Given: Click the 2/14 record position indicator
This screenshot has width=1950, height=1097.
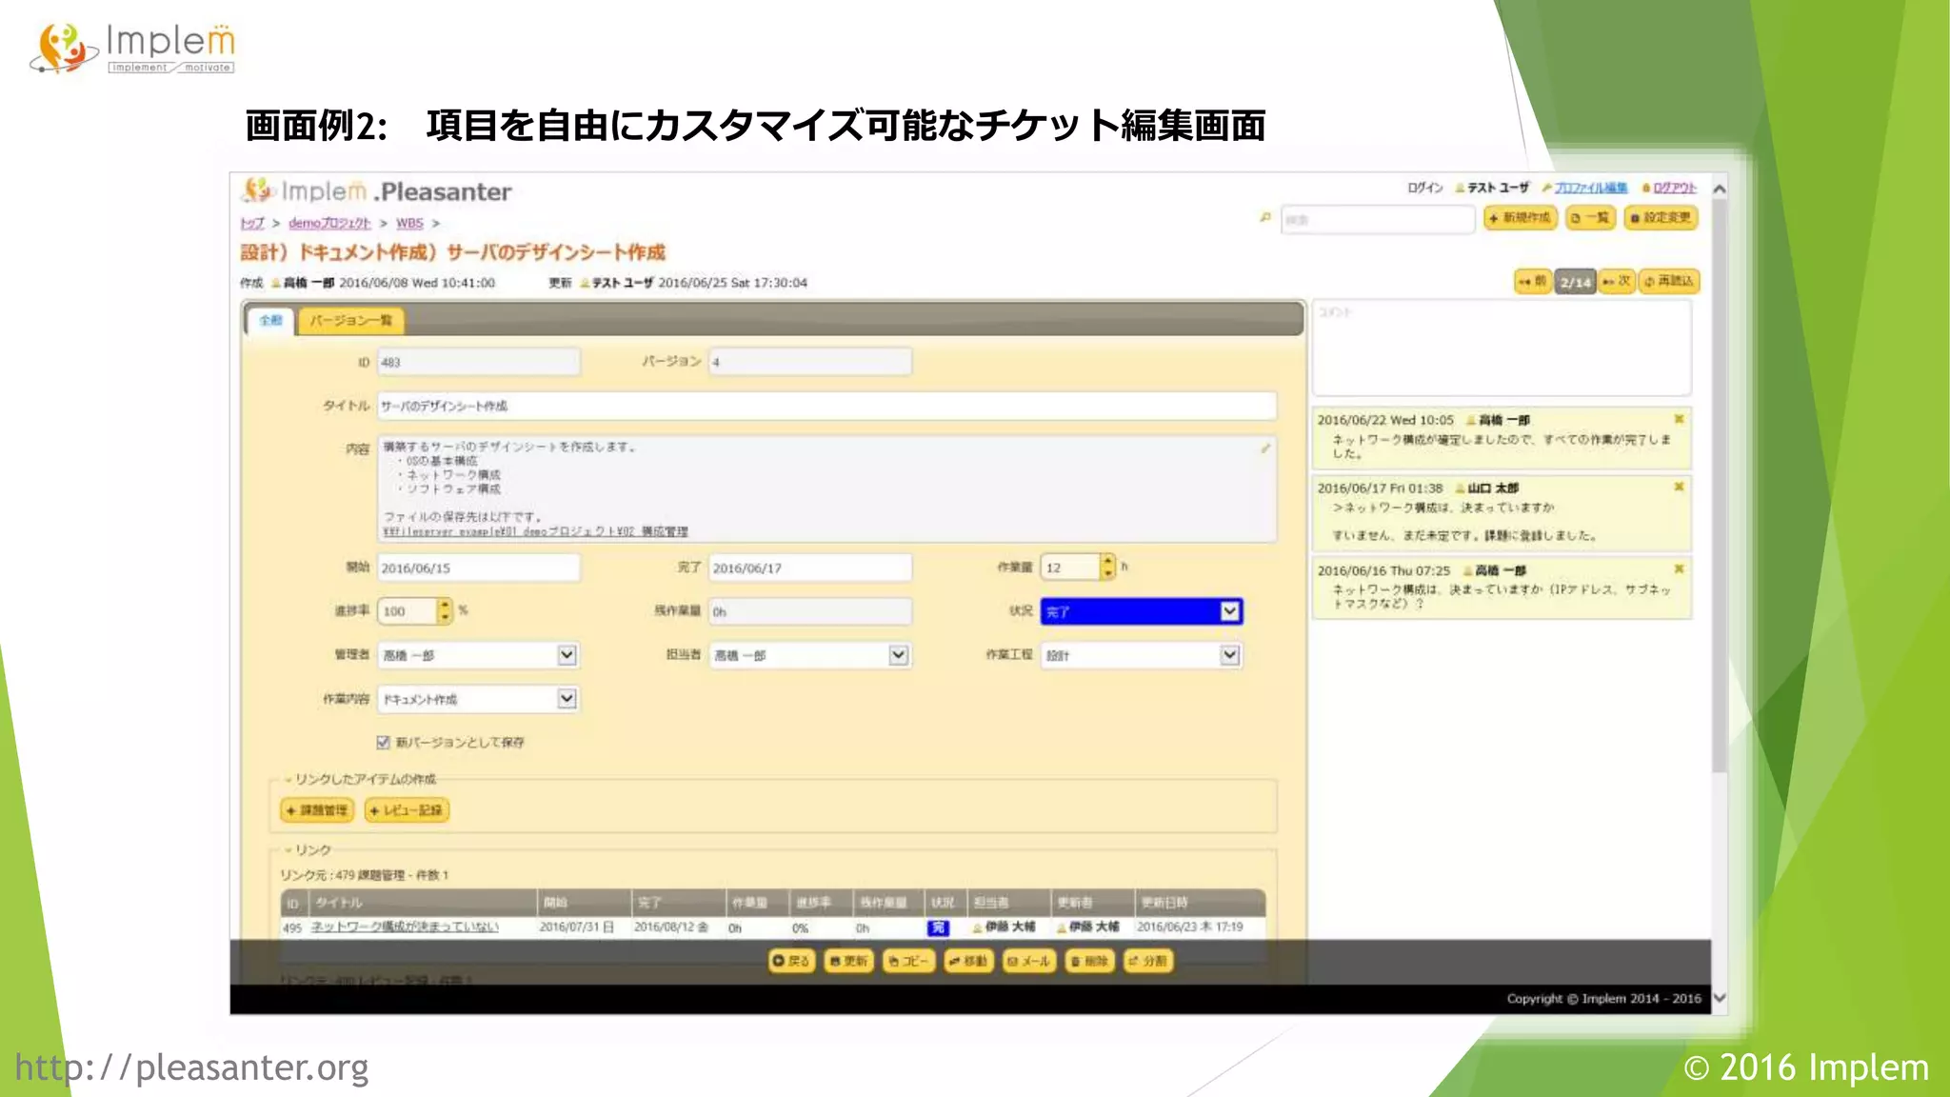Looking at the screenshot, I should point(1576,283).
